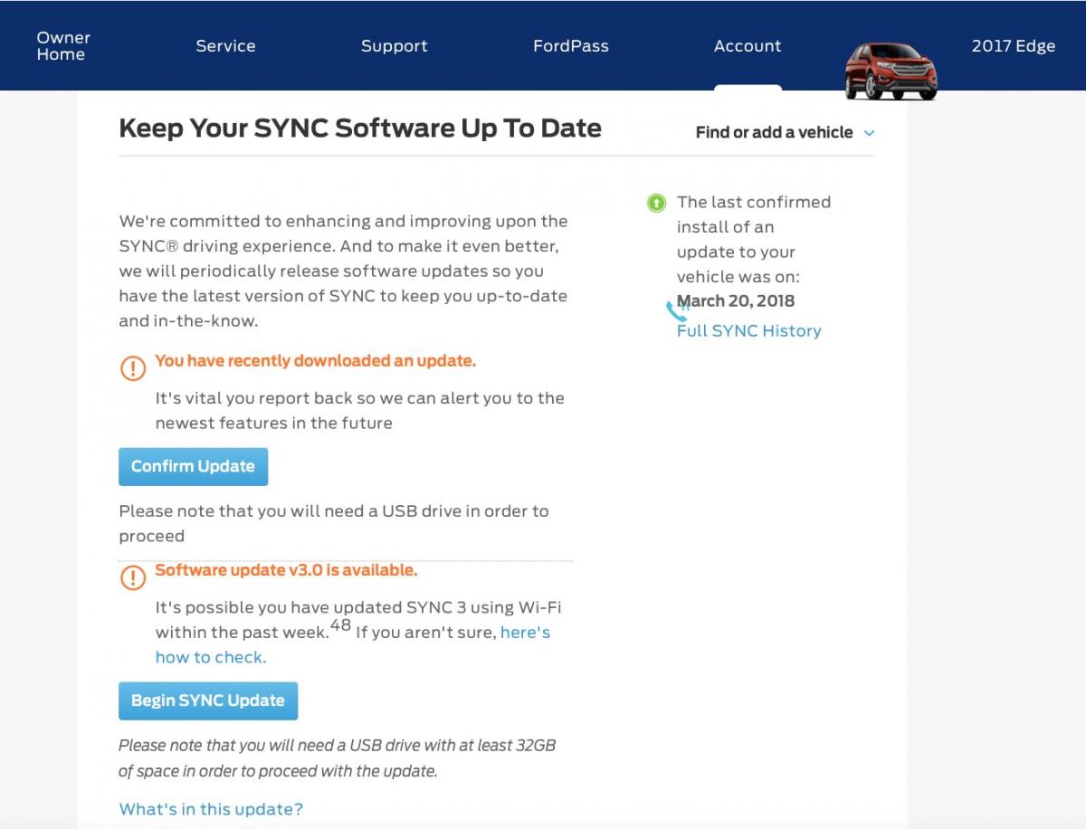The width and height of the screenshot is (1086, 829).
Task: Expand the Find or add a vehicle dropdown
Action: point(784,133)
